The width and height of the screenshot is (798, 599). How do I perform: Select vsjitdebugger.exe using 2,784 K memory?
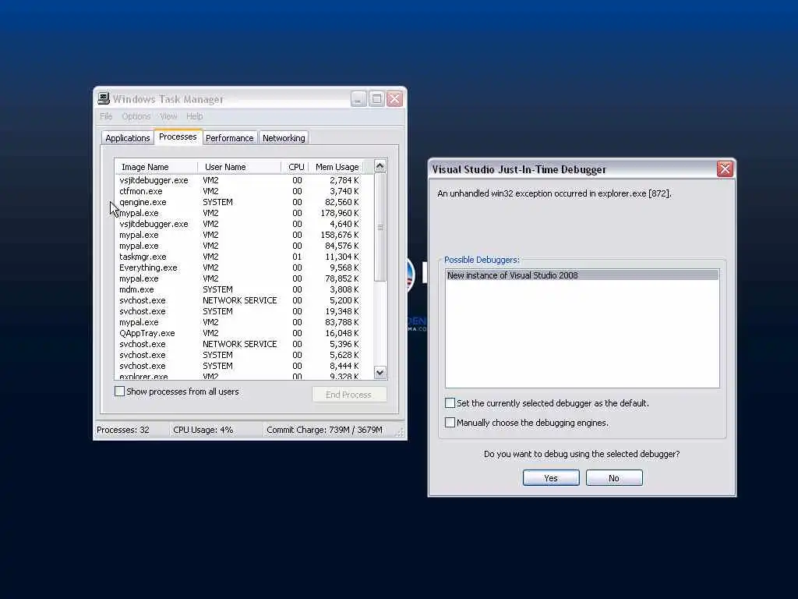click(x=239, y=180)
